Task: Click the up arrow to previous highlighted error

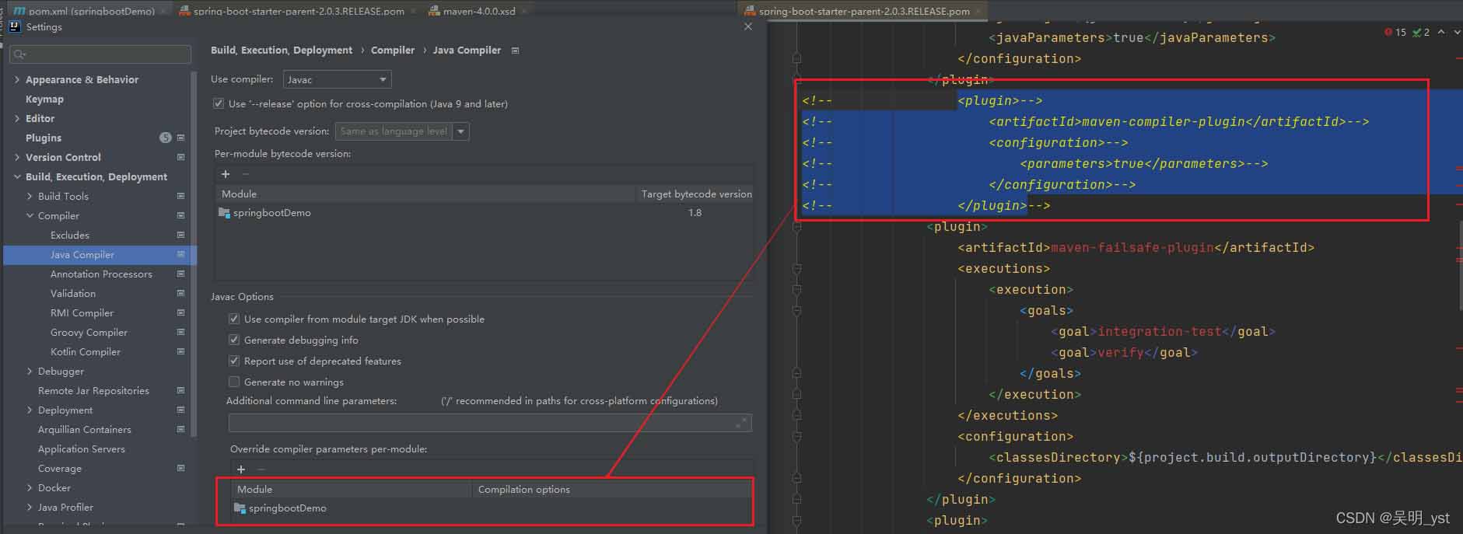Action: (1441, 32)
